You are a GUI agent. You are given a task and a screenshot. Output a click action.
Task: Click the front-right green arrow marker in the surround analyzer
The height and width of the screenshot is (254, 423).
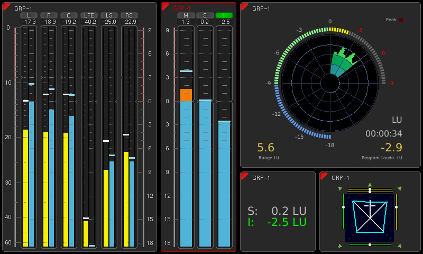400,188
